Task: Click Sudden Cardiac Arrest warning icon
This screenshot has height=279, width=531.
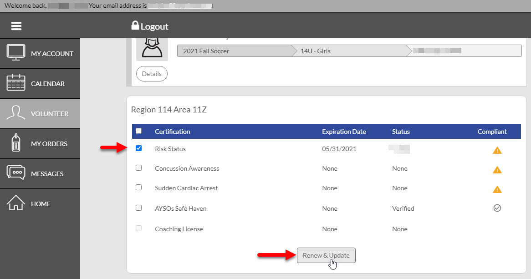Action: pos(497,189)
